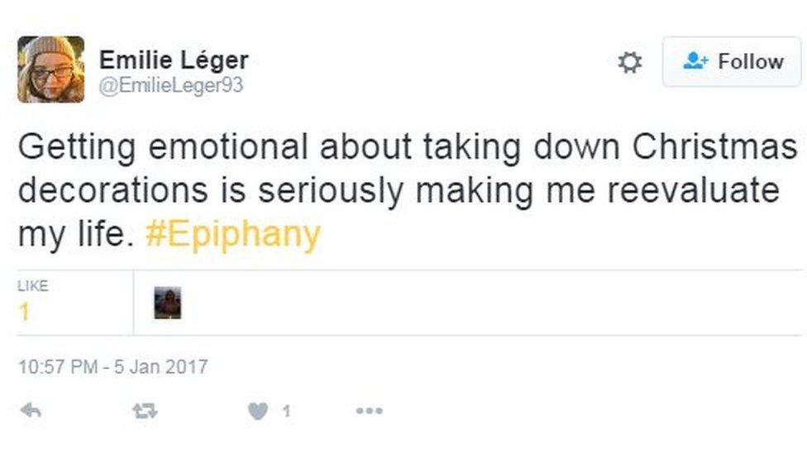Click the display name Emilie Léger
807x454 pixels.
click(174, 60)
